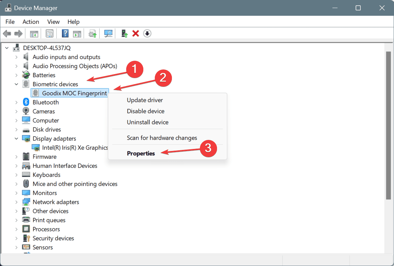Click the Batteries category icon
This screenshot has width=394, height=266.
coord(26,75)
